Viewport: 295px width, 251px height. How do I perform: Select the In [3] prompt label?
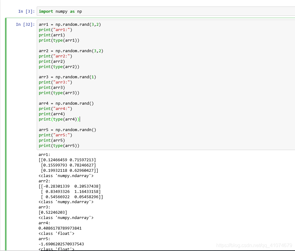click(x=26, y=11)
